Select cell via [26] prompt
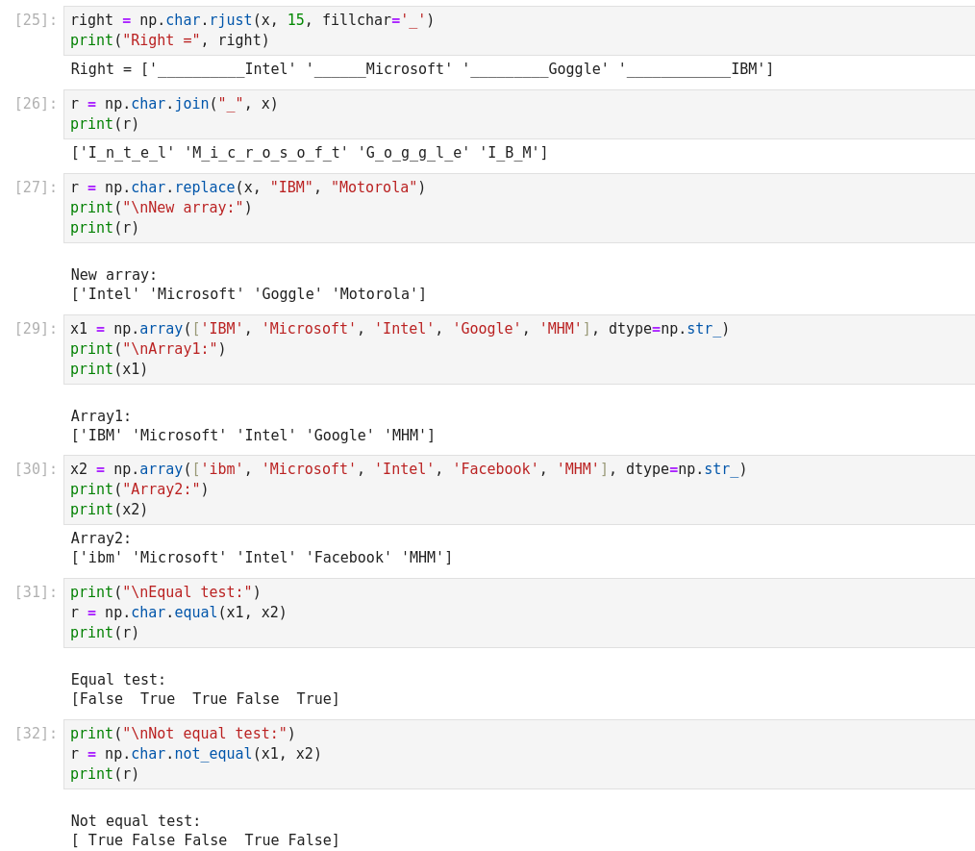Image resolution: width=975 pixels, height=851 pixels. tap(36, 104)
